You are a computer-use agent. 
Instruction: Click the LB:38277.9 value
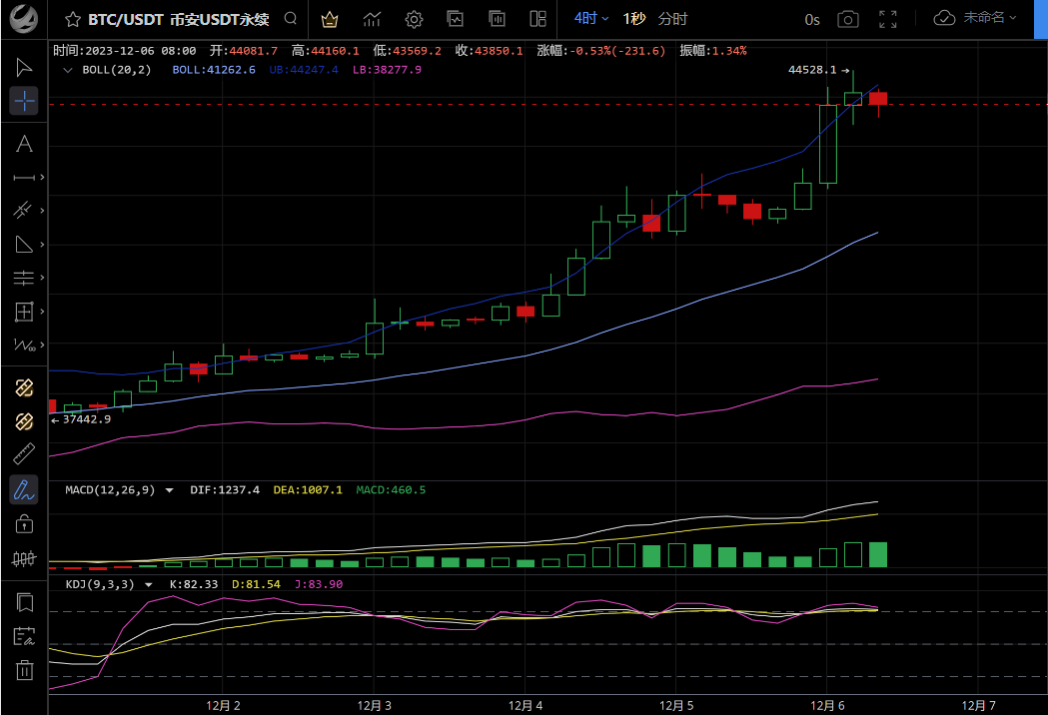click(387, 70)
